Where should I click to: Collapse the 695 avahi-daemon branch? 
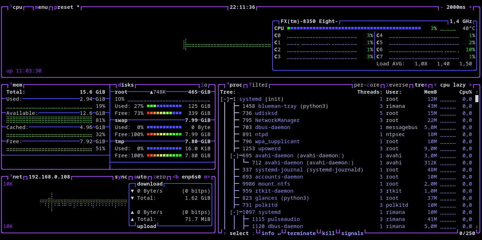pyautogui.click(x=234, y=156)
